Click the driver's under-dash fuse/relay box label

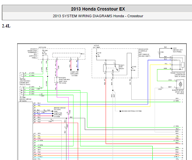pyautogui.click(x=32, y=53)
